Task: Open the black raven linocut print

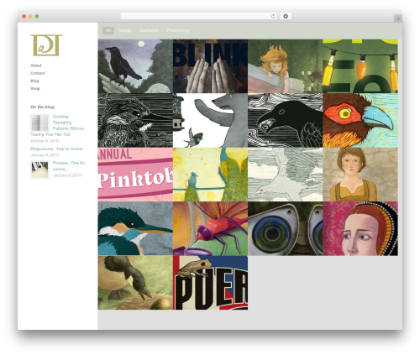Action: pyautogui.click(x=286, y=121)
